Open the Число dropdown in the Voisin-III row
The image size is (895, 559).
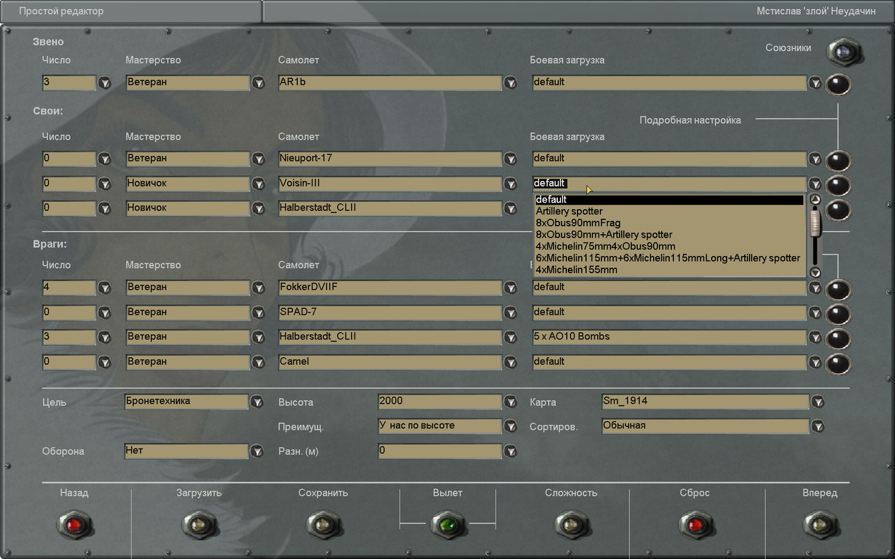tap(105, 184)
